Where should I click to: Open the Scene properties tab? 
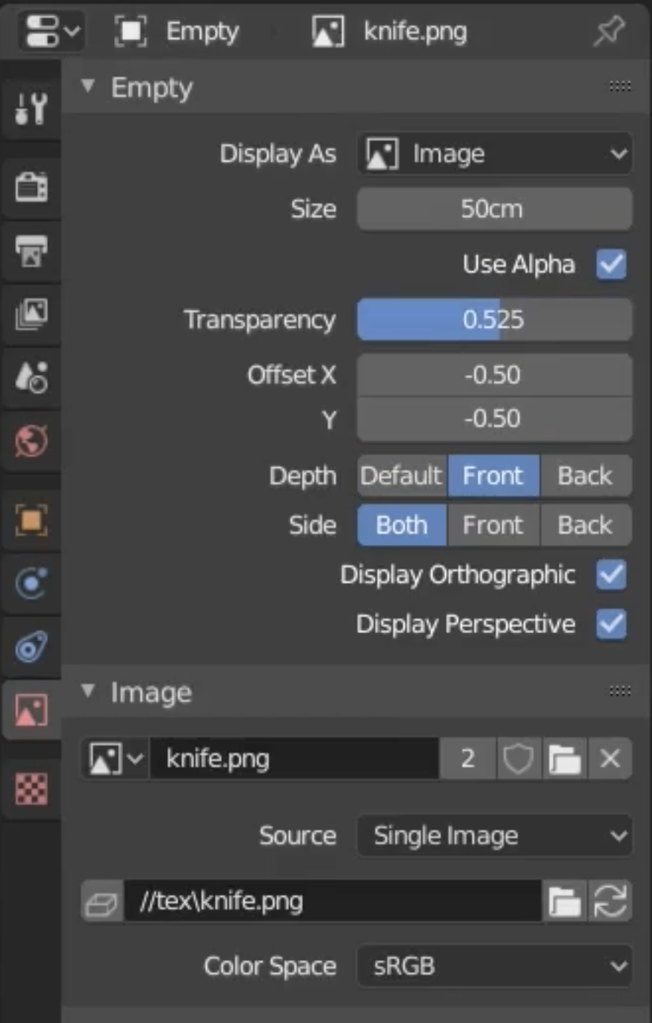click(x=31, y=377)
